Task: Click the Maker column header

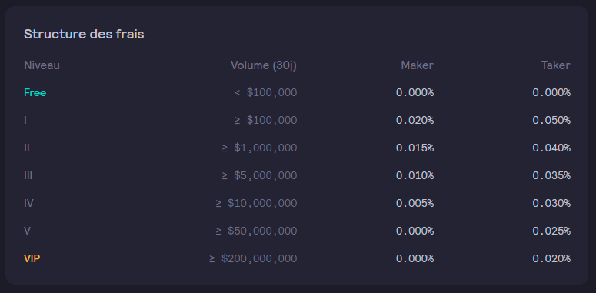Action: click(x=417, y=65)
